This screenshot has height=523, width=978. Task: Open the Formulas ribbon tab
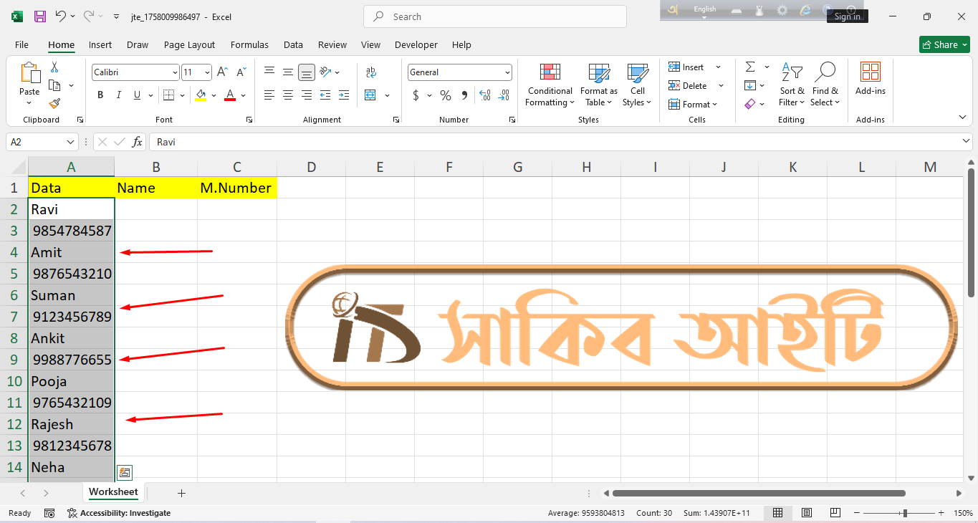(249, 44)
